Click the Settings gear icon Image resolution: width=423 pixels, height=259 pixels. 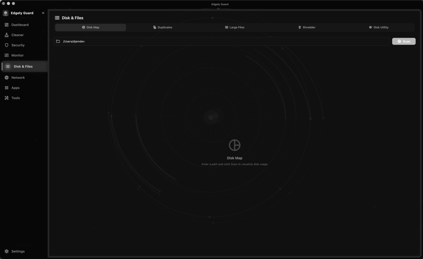pos(7,251)
